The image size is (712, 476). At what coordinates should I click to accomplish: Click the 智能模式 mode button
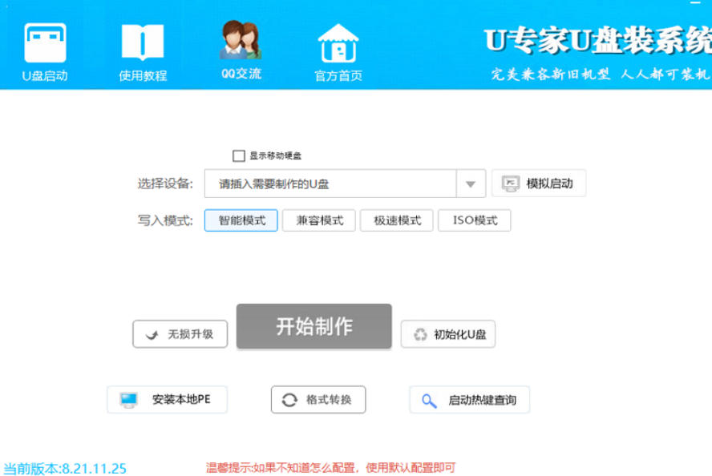click(241, 220)
